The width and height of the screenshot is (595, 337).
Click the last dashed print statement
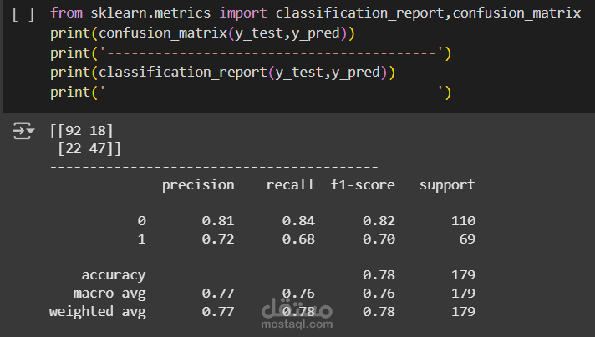pyautogui.click(x=251, y=93)
